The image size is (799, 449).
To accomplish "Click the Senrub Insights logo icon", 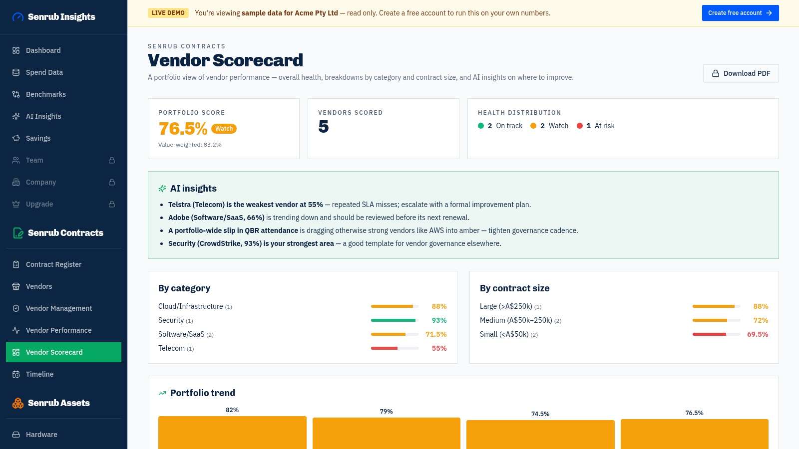I will click(18, 17).
